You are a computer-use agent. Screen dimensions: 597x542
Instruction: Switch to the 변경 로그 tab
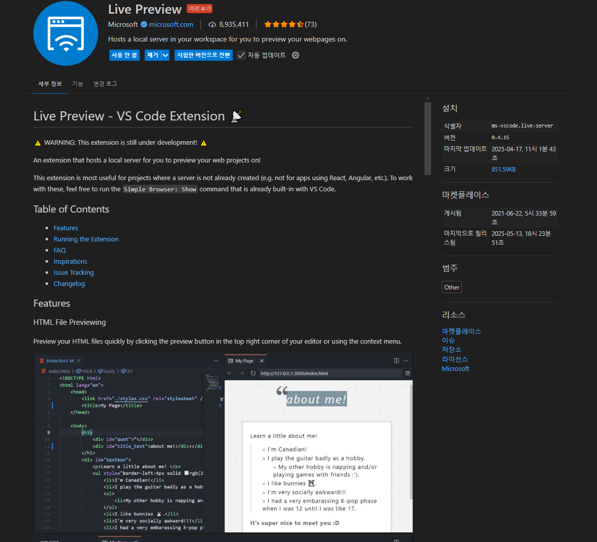point(105,84)
